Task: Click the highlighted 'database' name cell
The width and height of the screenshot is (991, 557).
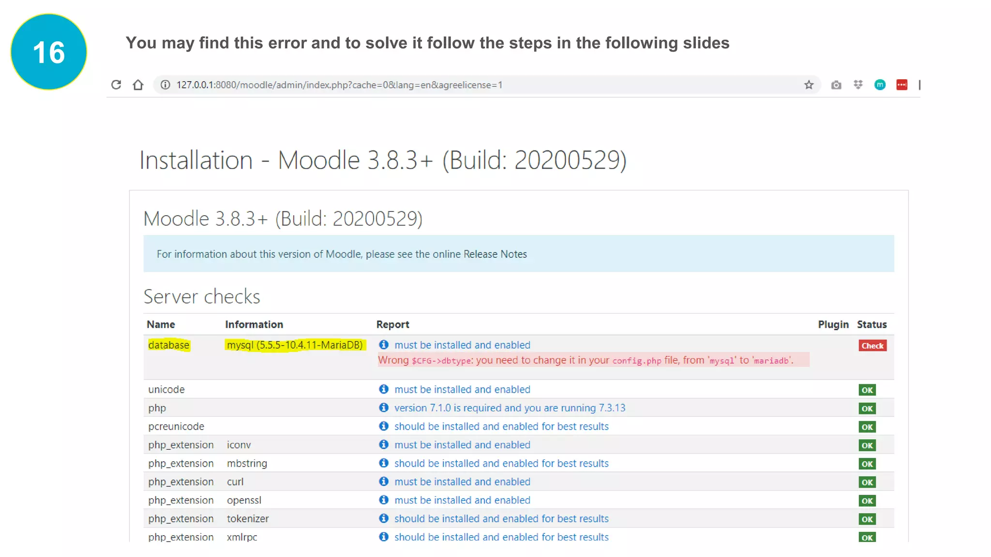Action: point(169,345)
